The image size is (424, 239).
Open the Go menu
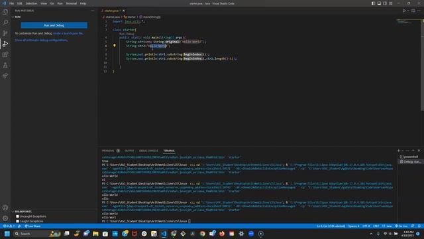[52, 3]
